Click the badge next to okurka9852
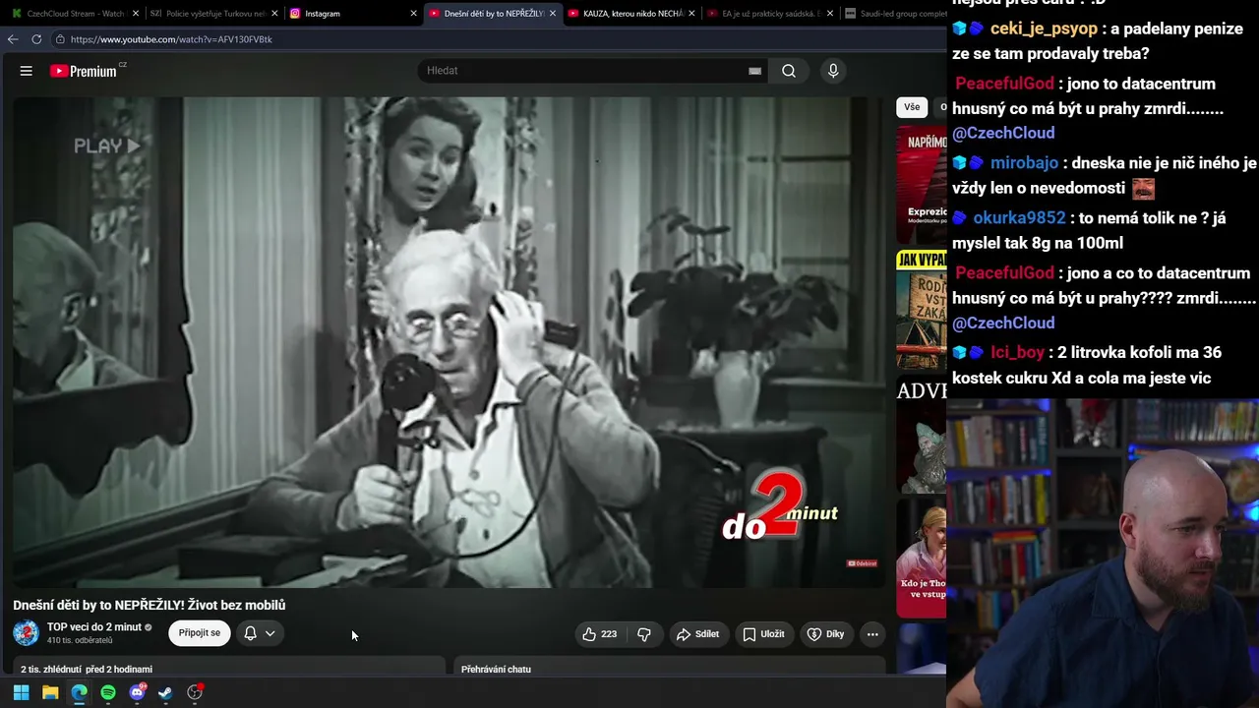 (960, 218)
